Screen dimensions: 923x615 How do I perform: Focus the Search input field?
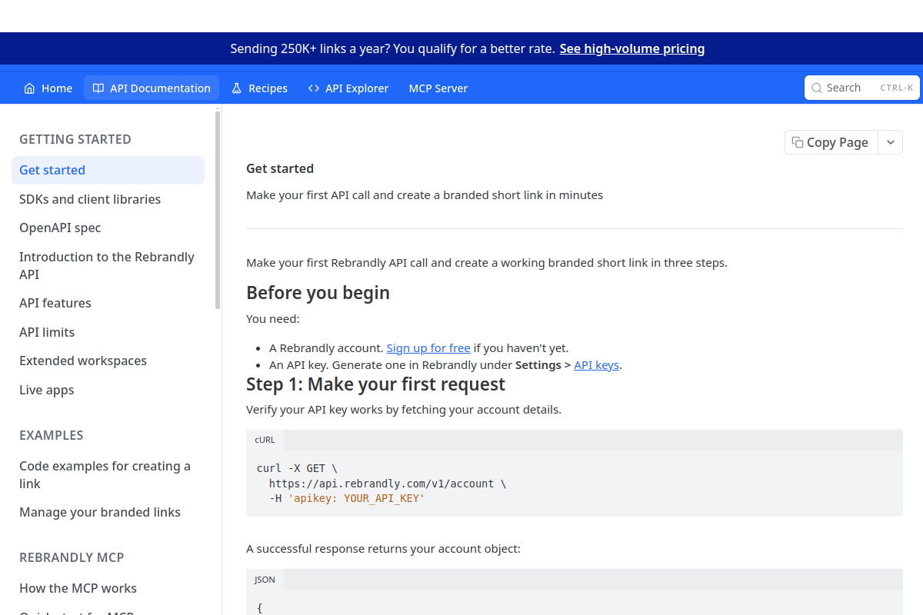click(859, 88)
